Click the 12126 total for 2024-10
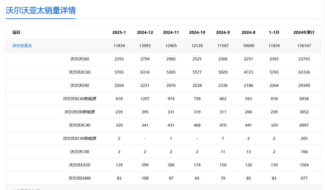325x190 pixels. [x=197, y=46]
